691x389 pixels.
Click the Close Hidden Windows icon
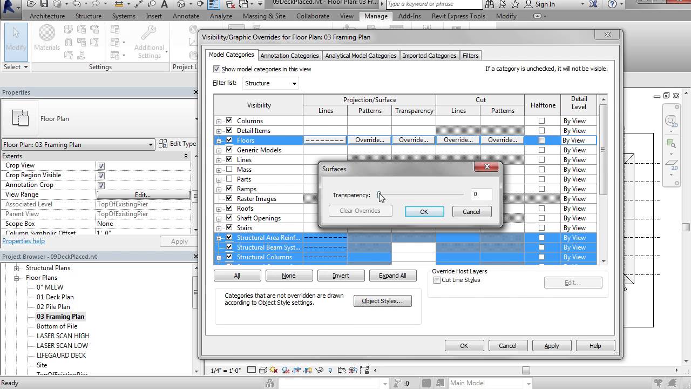pyautogui.click(x=230, y=4)
